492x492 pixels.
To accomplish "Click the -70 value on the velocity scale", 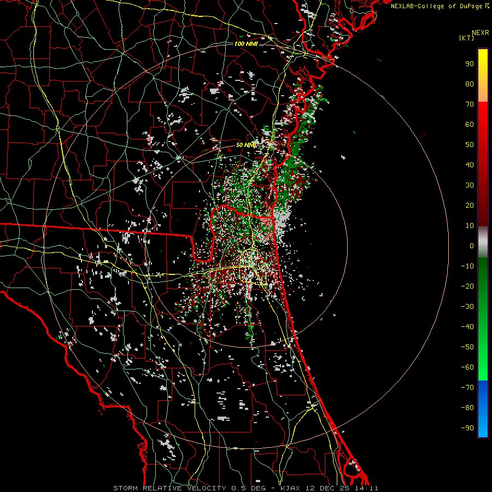I will pos(467,388).
